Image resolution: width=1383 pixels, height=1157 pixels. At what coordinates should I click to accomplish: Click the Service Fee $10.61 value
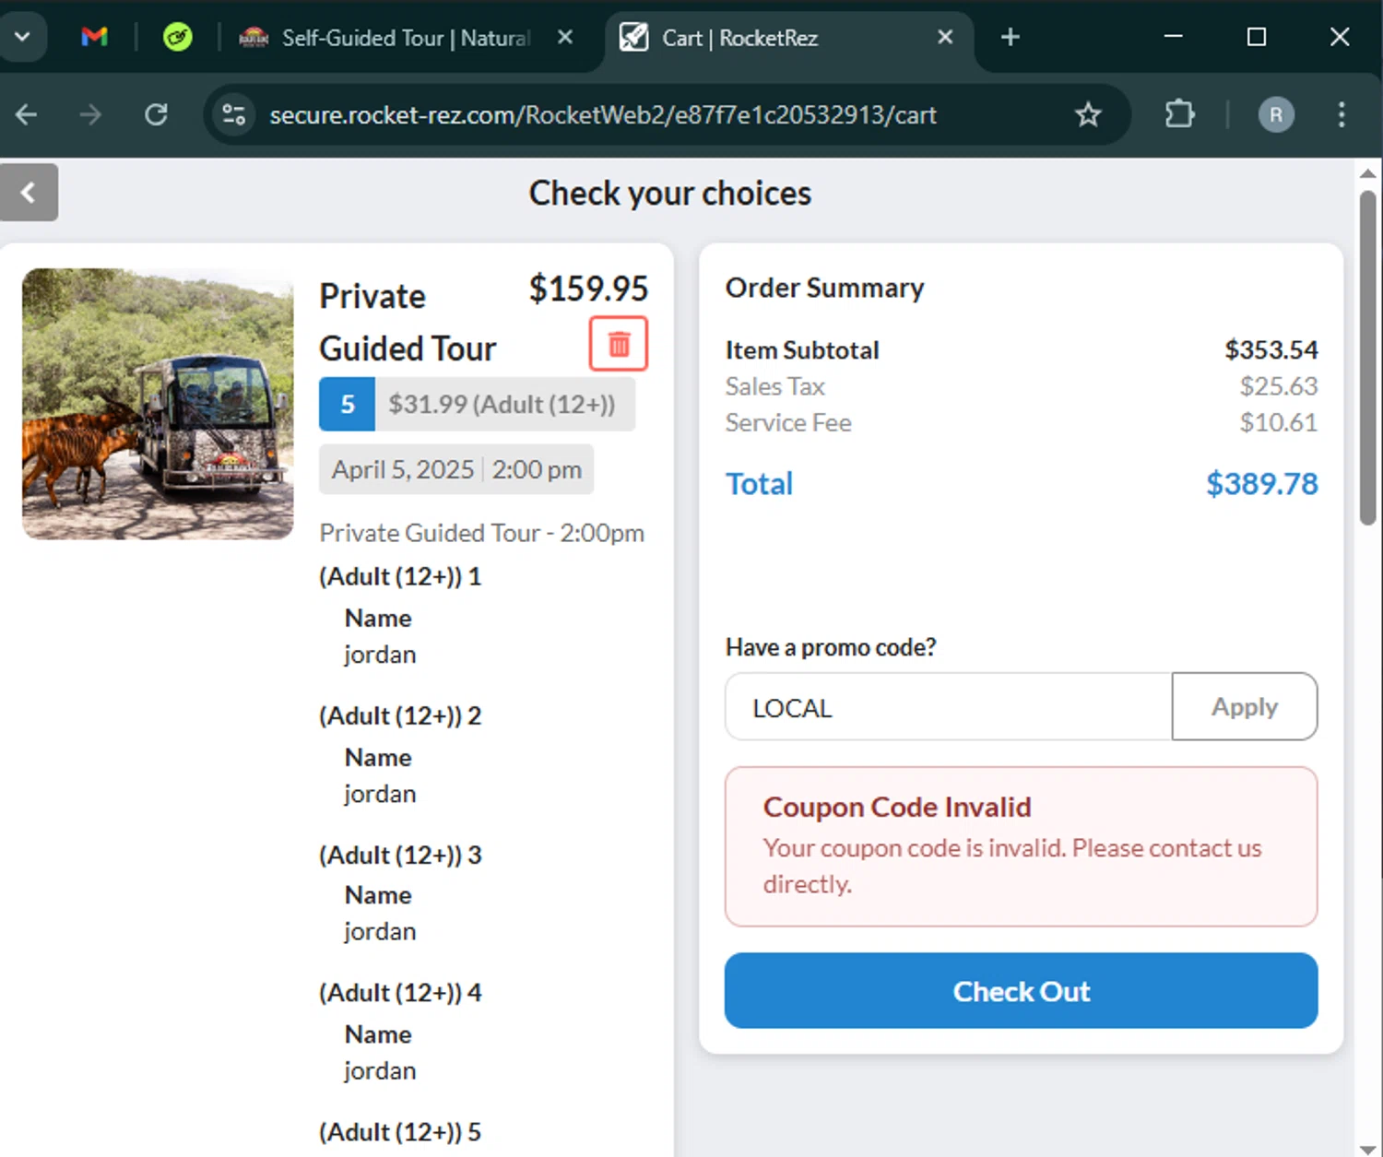(x=1279, y=422)
